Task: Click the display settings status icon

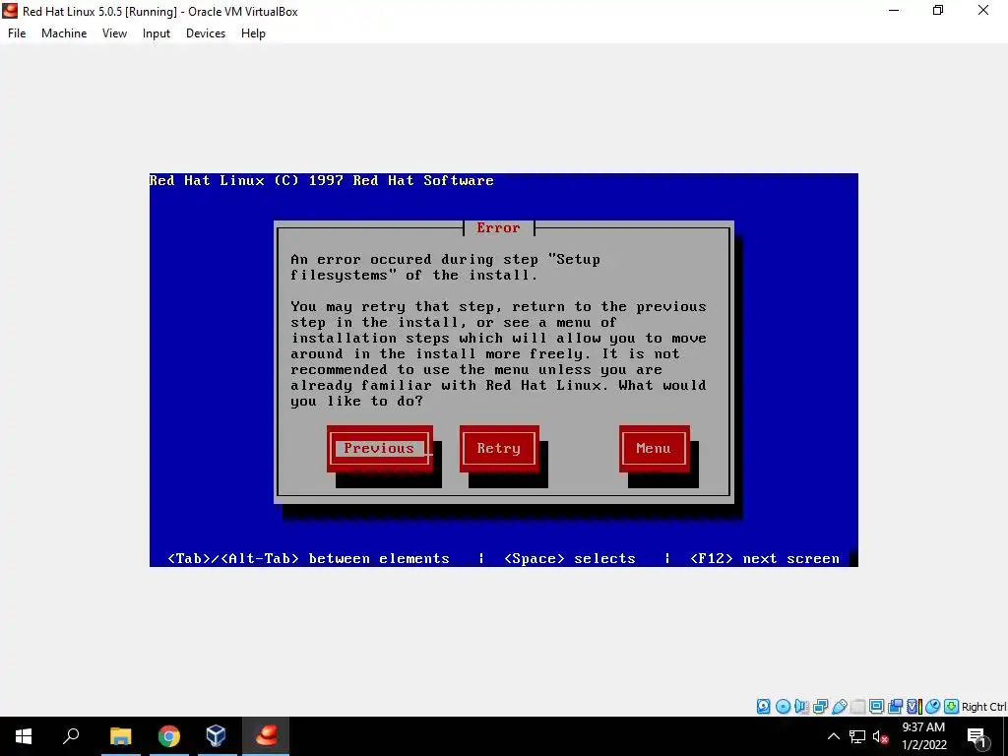Action: click(876, 707)
